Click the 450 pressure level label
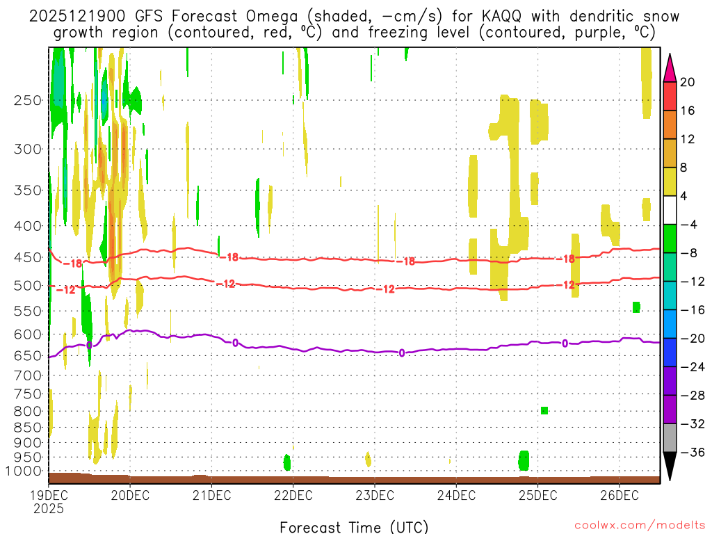The image size is (712, 534). [x=28, y=257]
